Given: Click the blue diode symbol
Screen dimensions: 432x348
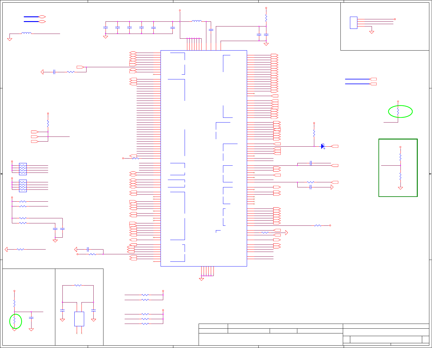Looking at the screenshot, I should coord(323,146).
